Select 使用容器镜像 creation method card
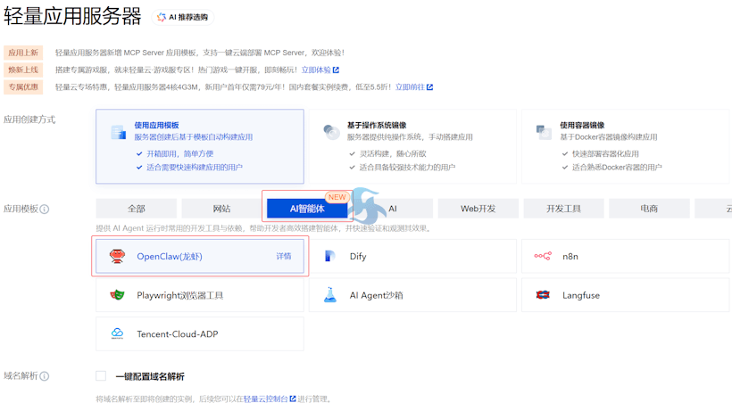This screenshot has height=411, width=732. [626, 146]
